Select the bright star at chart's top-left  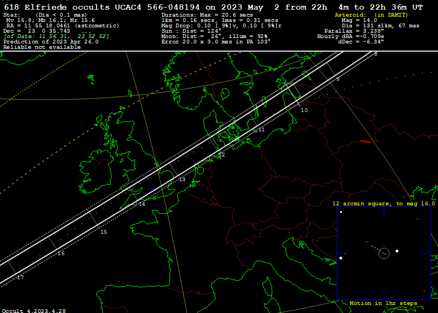pos(341,212)
